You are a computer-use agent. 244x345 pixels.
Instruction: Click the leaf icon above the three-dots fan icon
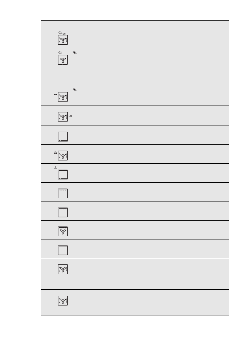tap(75, 90)
